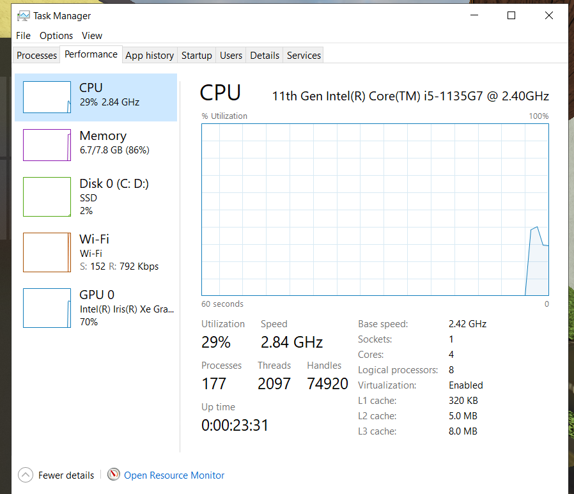
Task: Switch to the Processes tab
Action: pos(36,55)
